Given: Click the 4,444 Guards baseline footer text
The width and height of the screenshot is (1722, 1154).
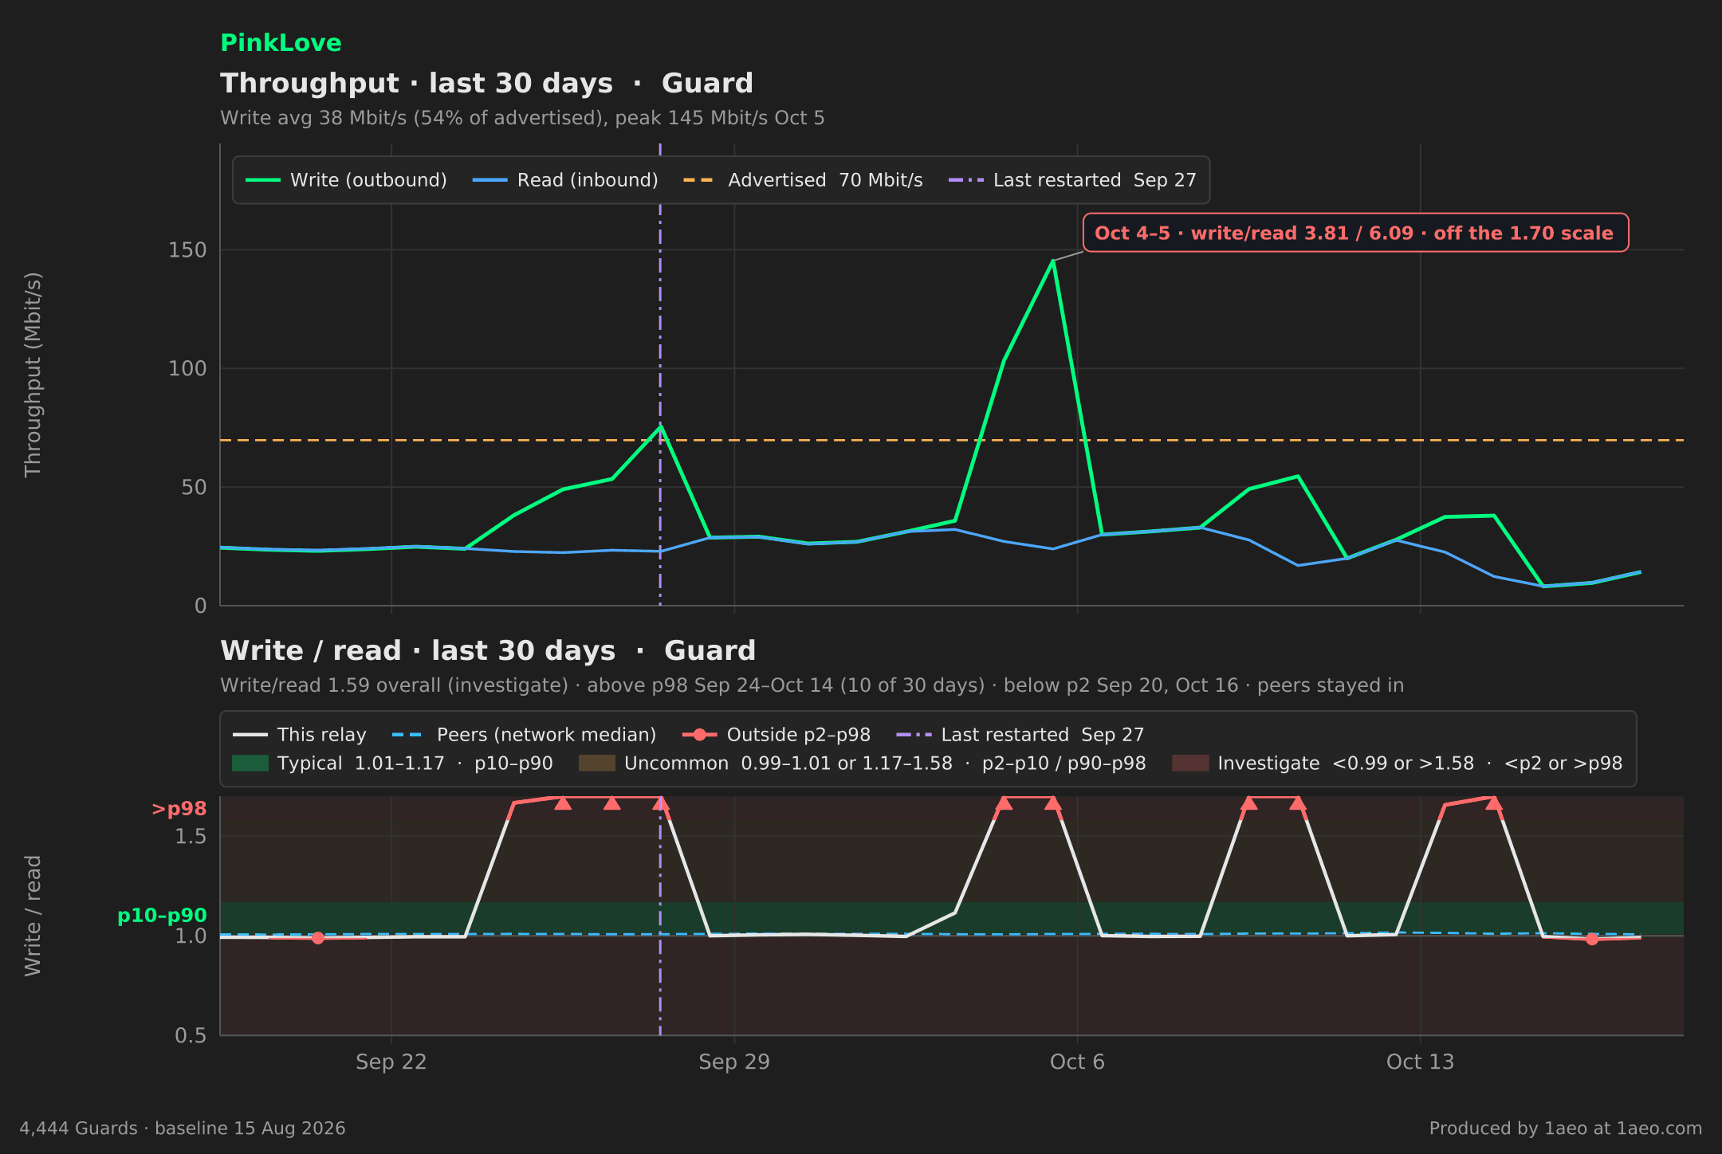Looking at the screenshot, I should pyautogui.click(x=183, y=1128).
